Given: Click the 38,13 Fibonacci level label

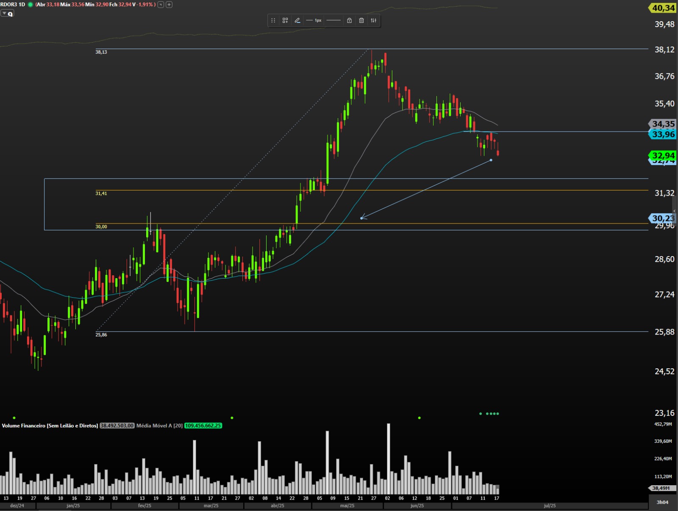Looking at the screenshot, I should pos(101,52).
